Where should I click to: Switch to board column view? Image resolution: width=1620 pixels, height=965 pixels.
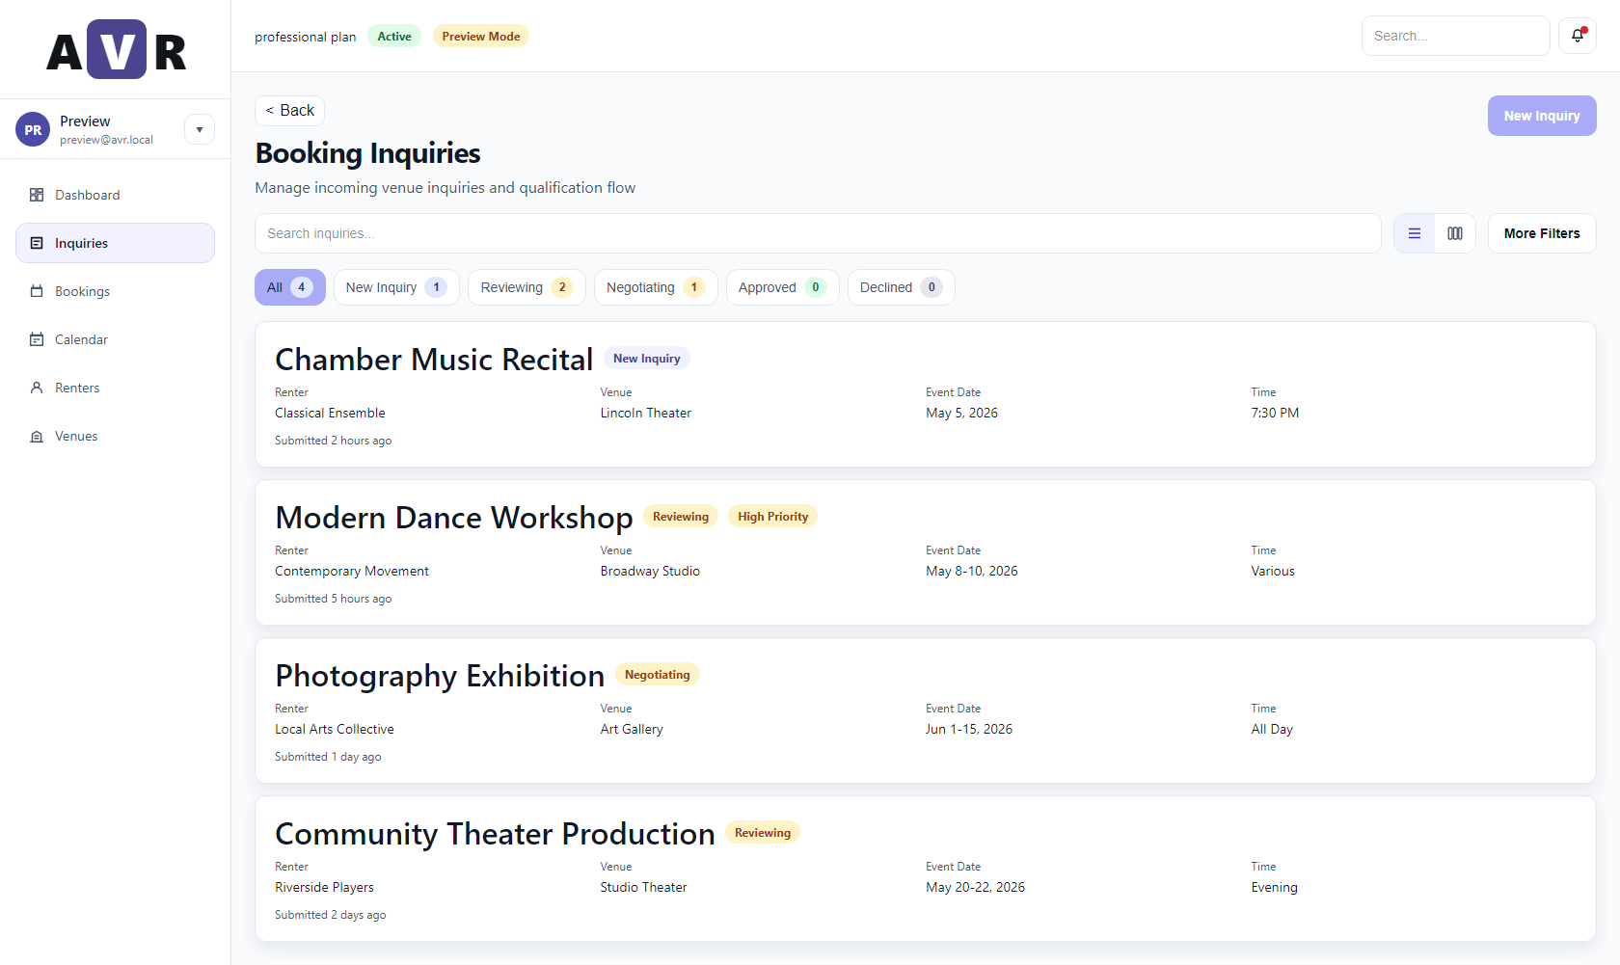click(1455, 233)
